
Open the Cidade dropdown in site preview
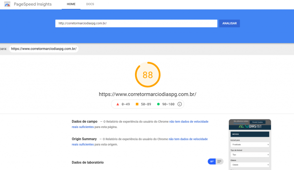[x=250, y=165]
